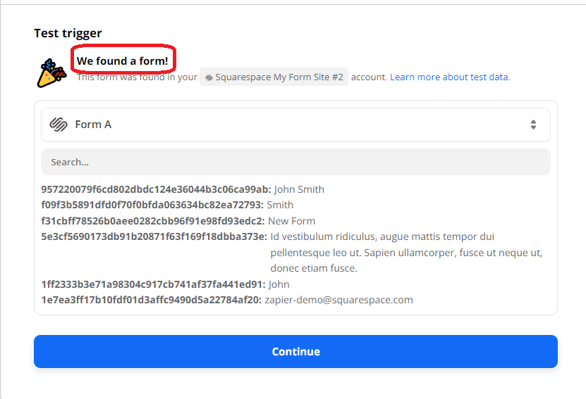The image size is (586, 399).
Task: Click the field key starting with 957220079f6c
Action: point(156,189)
